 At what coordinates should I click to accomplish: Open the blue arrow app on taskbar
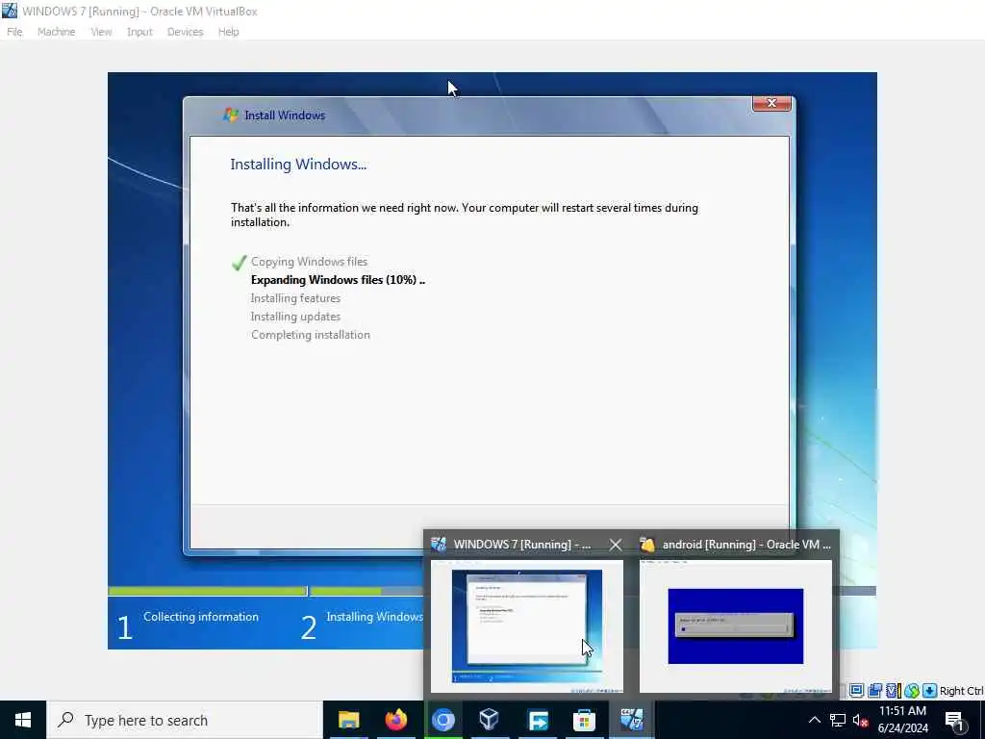click(x=538, y=720)
